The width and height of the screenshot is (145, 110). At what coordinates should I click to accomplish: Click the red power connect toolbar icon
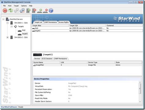tap(5, 10)
